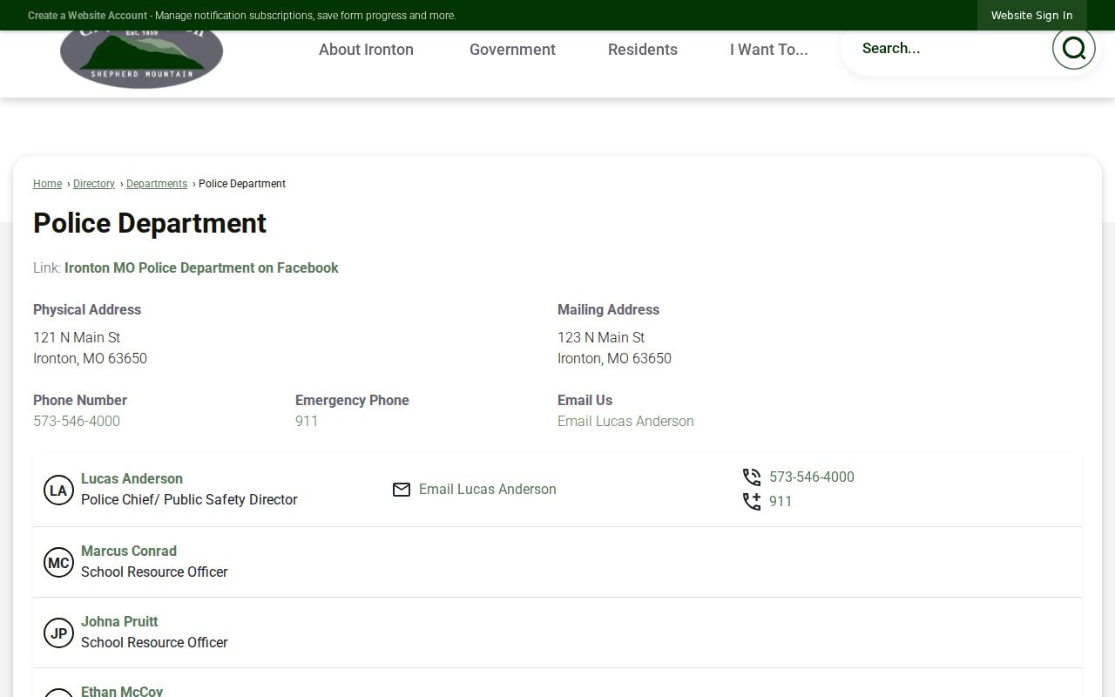Viewport: 1115px width, 697px height.
Task: Open Ethan McCoy's profile link
Action: point(122,691)
